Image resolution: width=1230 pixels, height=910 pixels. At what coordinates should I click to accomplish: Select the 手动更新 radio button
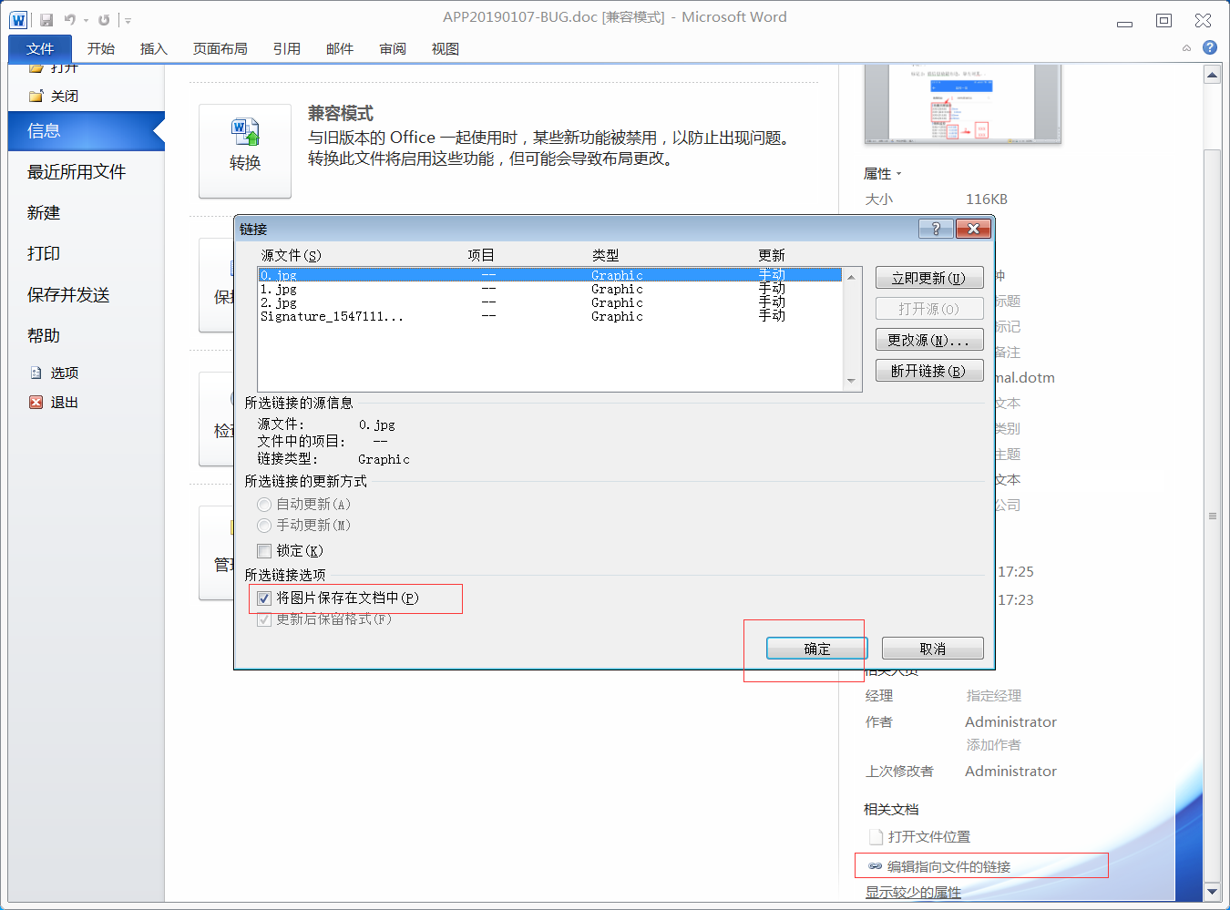tap(264, 525)
